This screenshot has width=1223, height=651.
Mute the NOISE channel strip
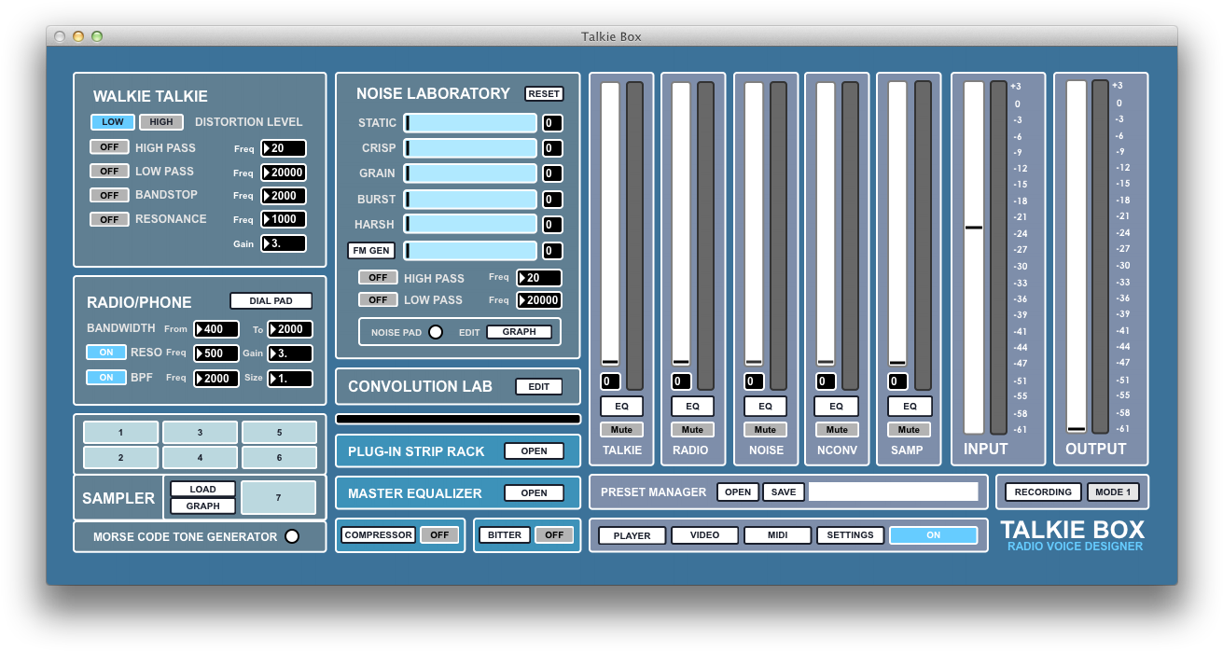click(765, 429)
